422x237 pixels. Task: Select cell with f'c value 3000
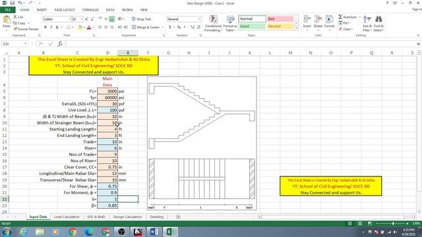click(x=107, y=91)
